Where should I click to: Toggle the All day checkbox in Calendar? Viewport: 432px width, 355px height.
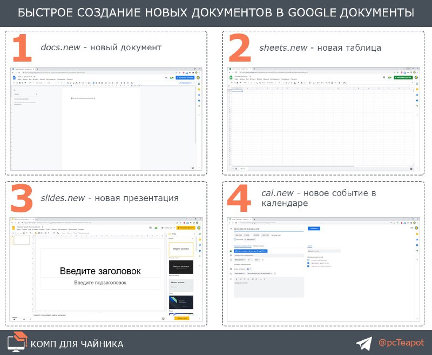coord(235,239)
